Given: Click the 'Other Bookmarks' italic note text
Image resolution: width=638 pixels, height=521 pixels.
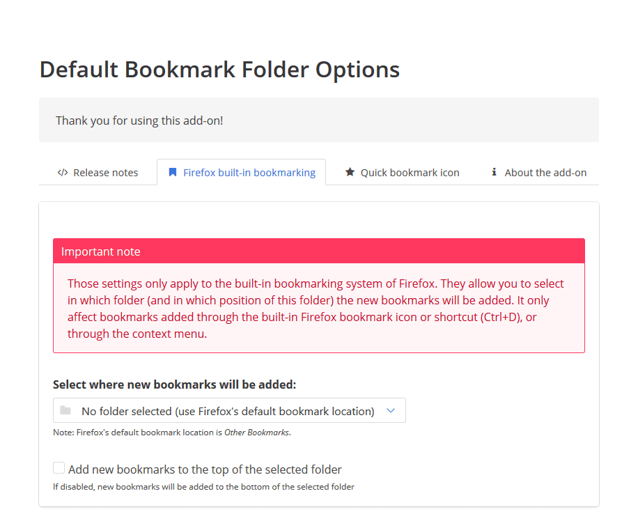Looking at the screenshot, I should pos(257,433).
